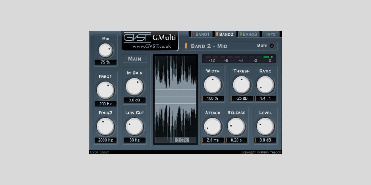371x185 pixels.
Task: Click the Band2 tab
Action: pyautogui.click(x=225, y=34)
